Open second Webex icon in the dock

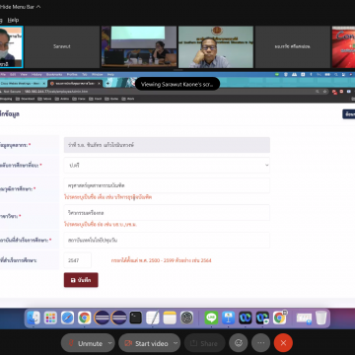[x=262, y=318]
